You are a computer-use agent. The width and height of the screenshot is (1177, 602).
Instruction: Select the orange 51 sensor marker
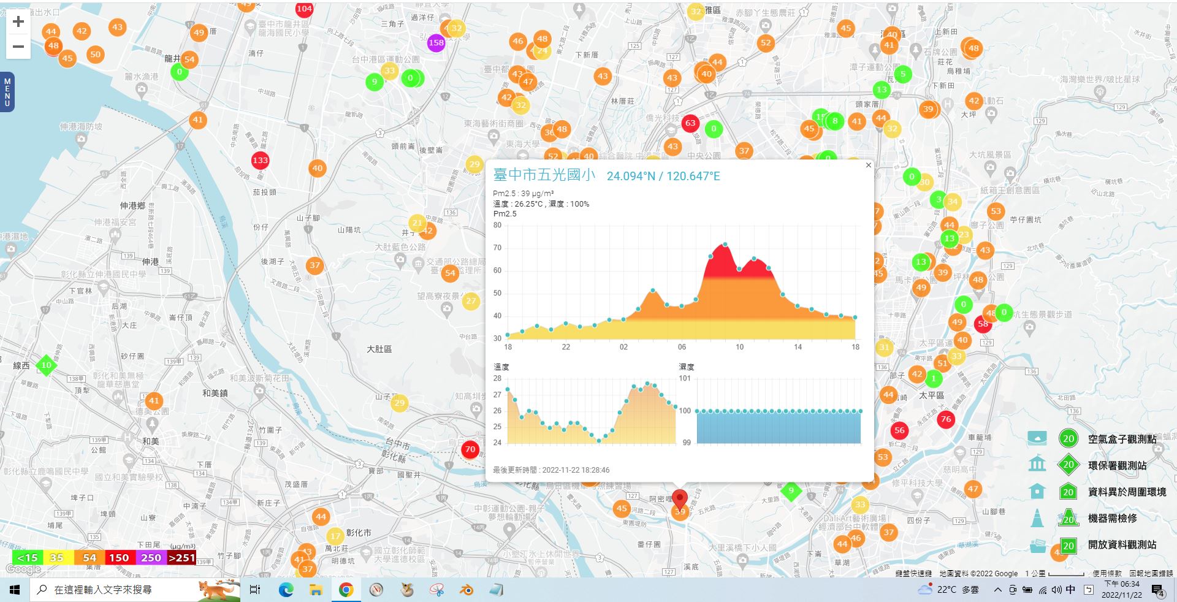pyautogui.click(x=942, y=363)
